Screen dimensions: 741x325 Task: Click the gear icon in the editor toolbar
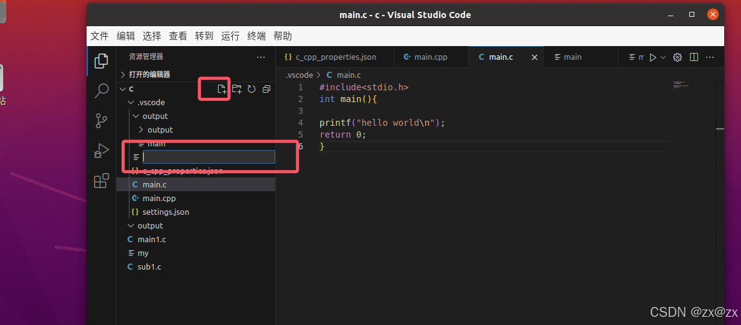677,57
